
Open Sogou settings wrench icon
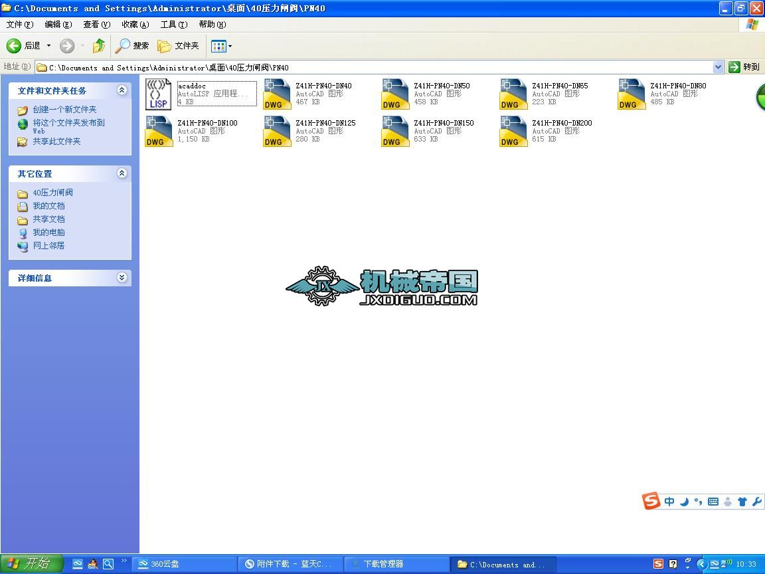(757, 502)
